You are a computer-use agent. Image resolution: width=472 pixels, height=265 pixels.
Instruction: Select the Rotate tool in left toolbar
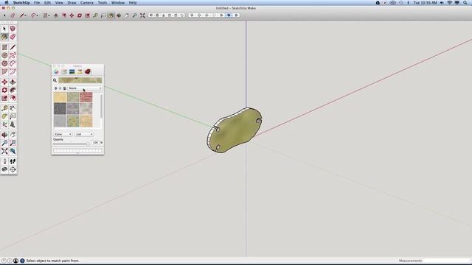4,90
